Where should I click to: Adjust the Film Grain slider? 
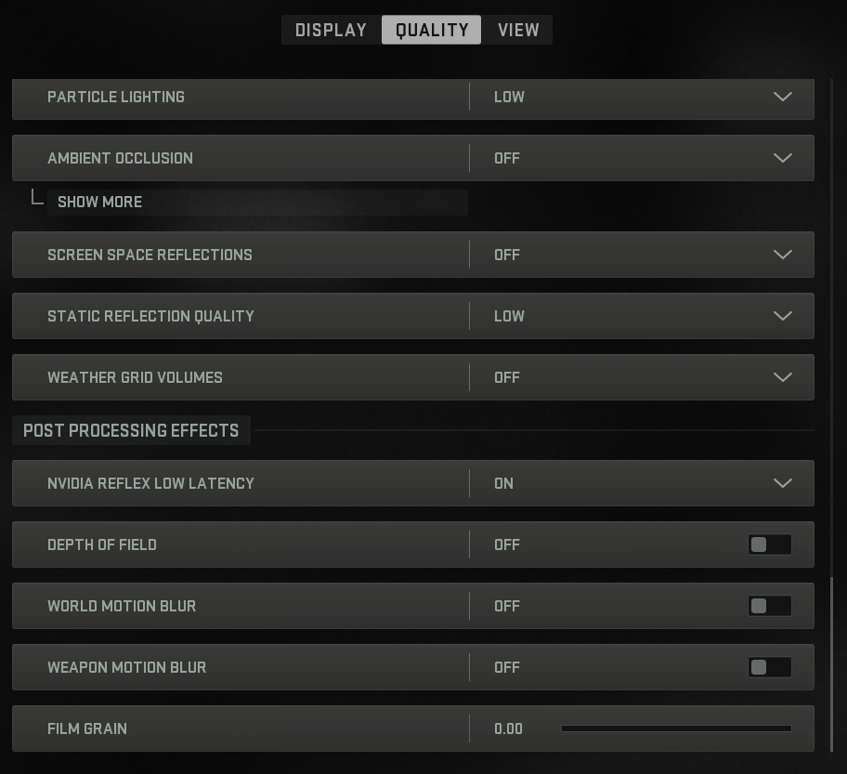tap(676, 728)
